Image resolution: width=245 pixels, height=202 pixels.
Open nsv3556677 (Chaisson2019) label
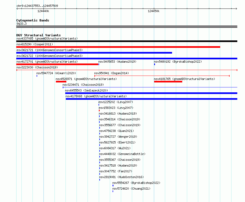[x=120, y=125]
